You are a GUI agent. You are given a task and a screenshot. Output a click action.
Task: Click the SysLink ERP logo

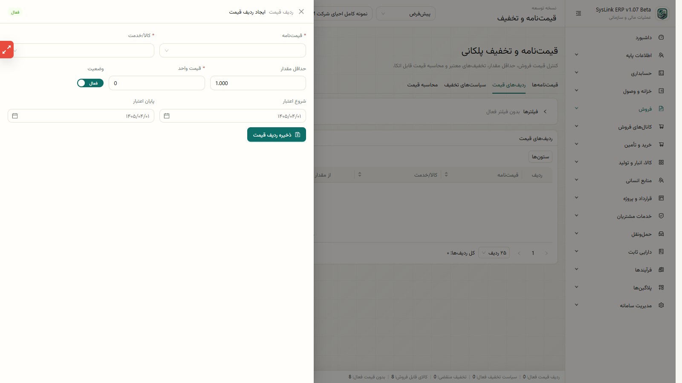[662, 14]
